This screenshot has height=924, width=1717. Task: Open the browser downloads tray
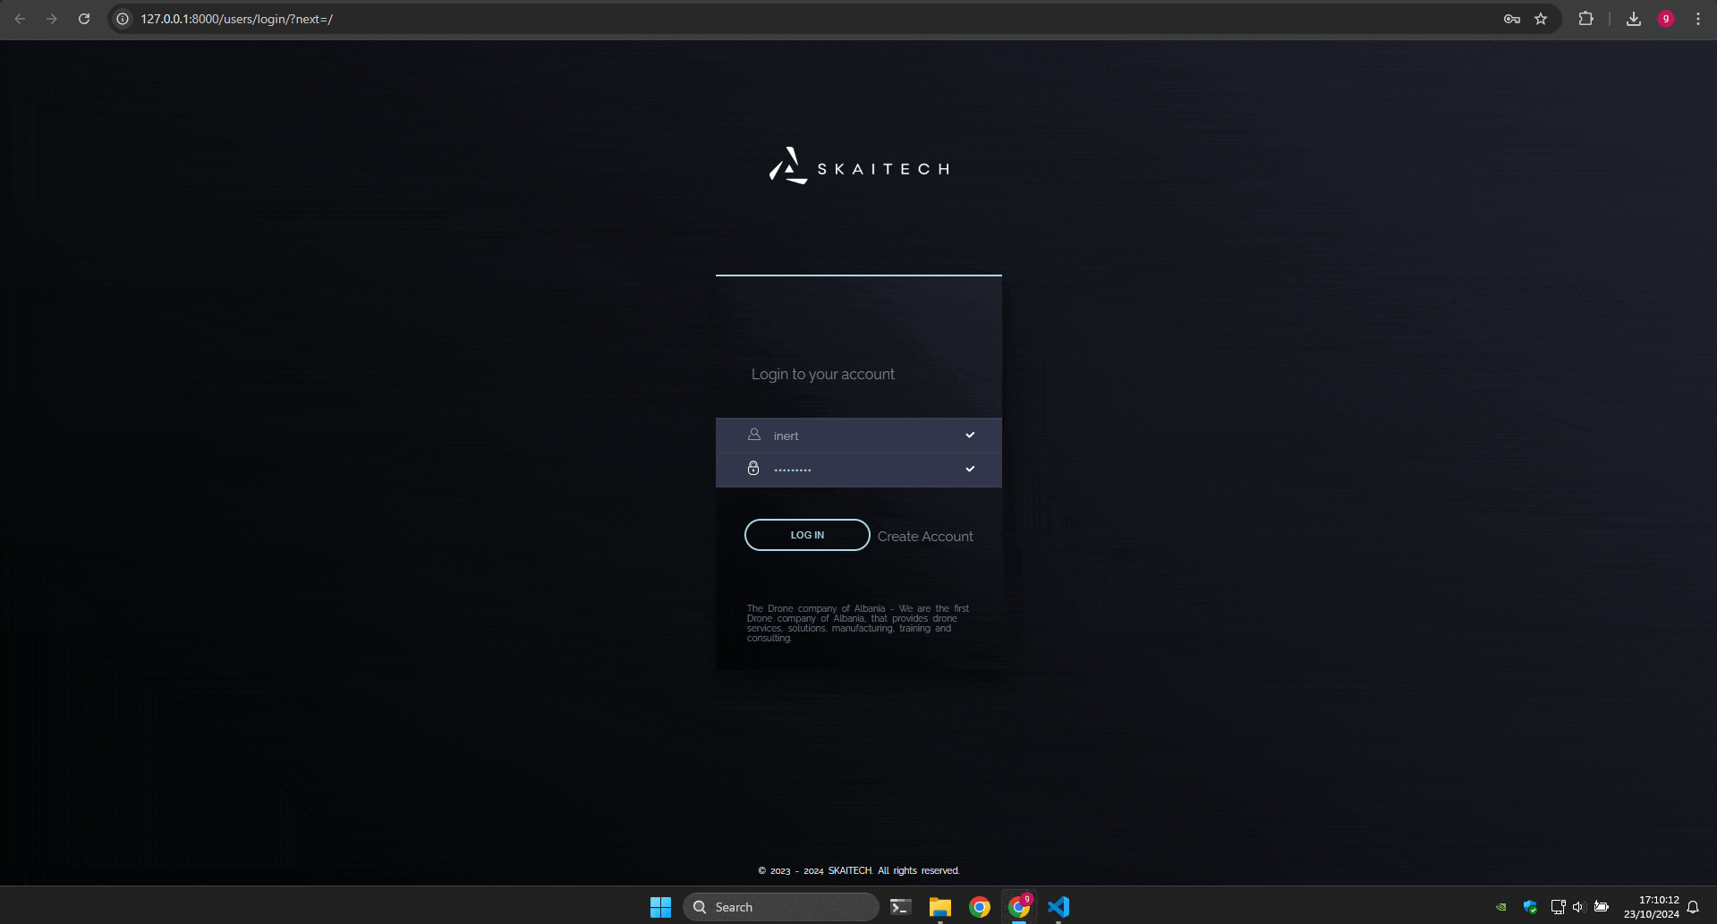coord(1634,19)
